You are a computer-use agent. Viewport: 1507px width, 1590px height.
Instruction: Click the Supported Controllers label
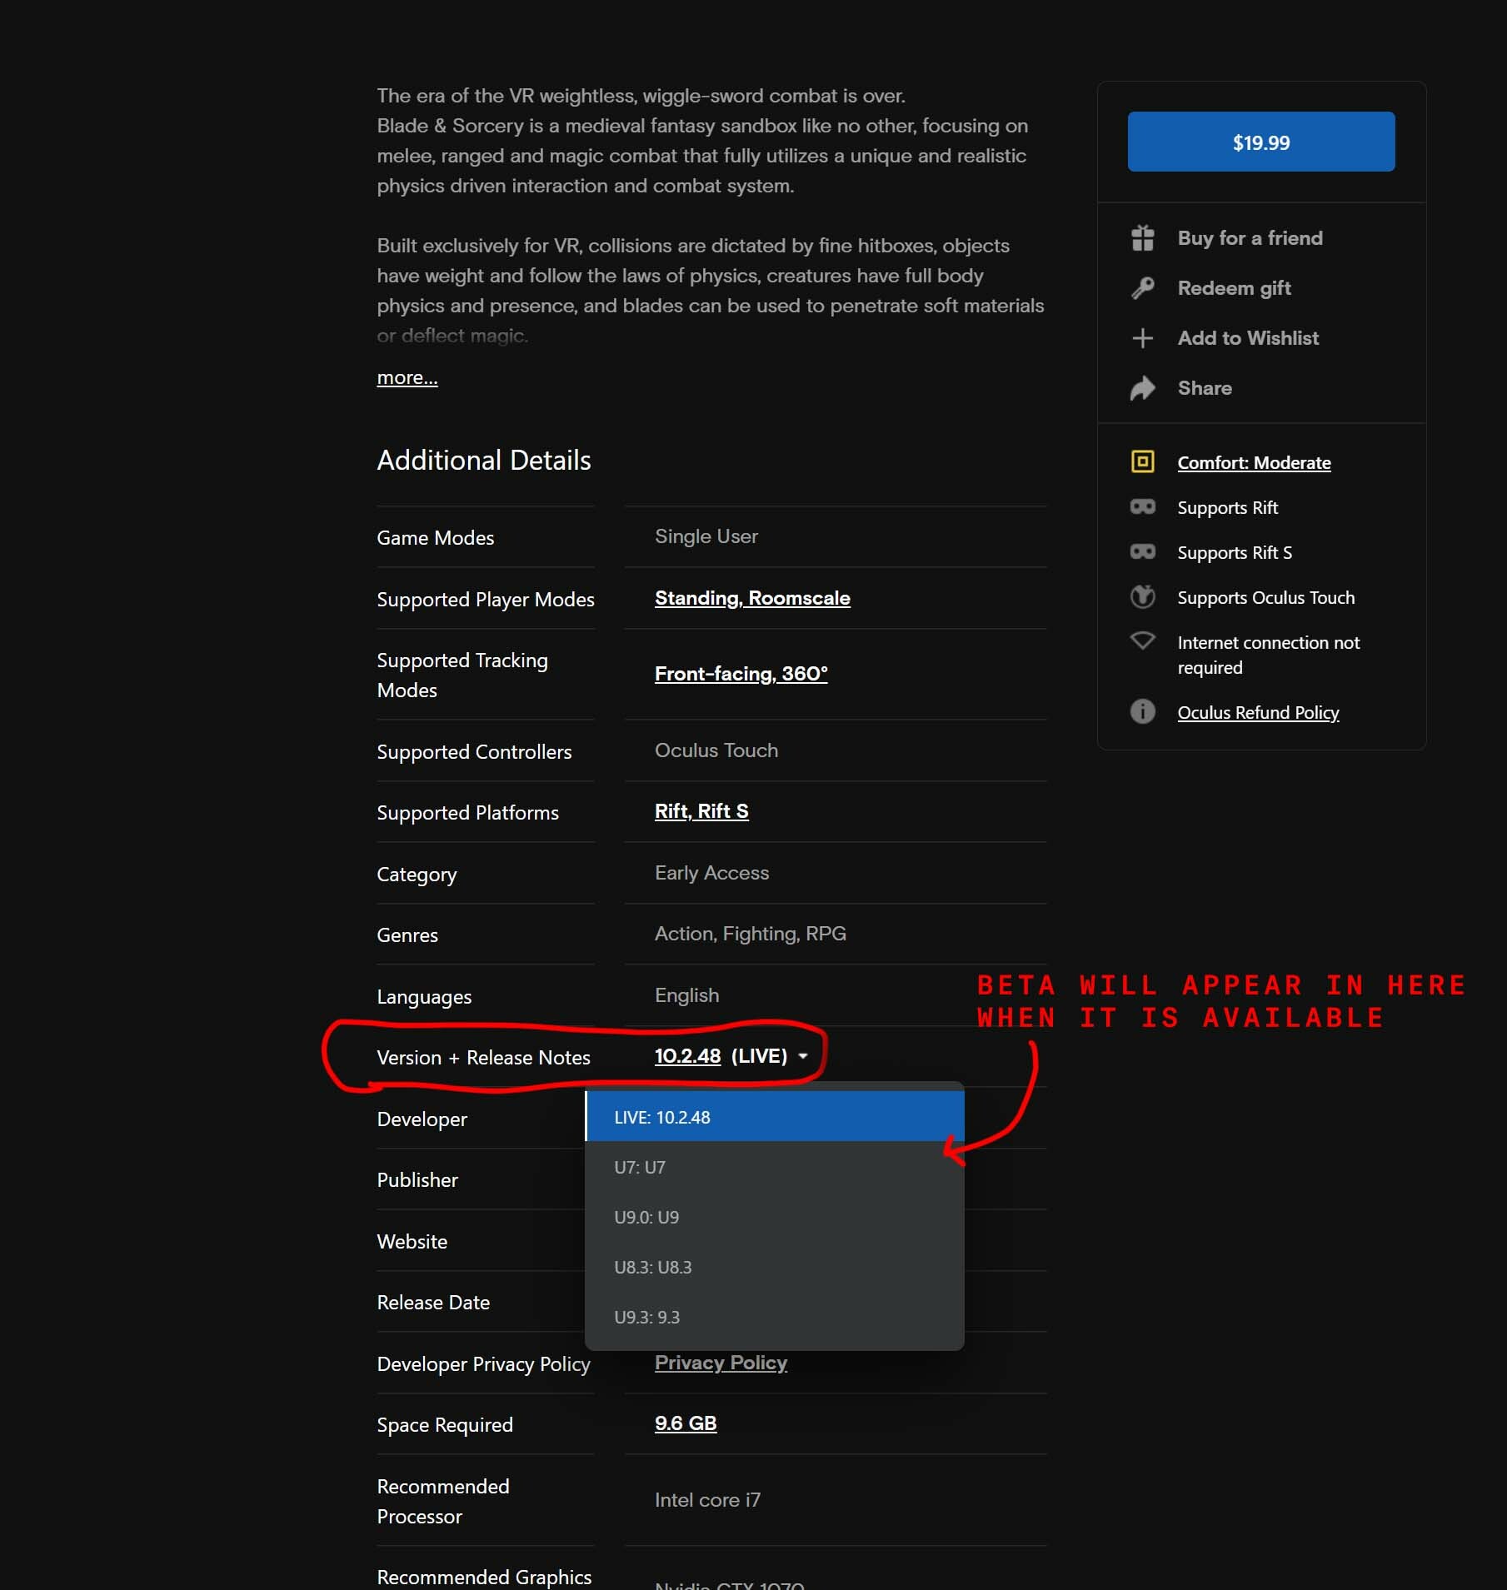(474, 752)
